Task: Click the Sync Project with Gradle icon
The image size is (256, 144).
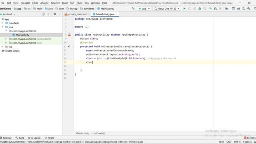Action: tap(238, 9)
